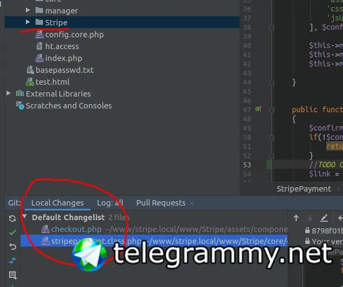Close the Pull Requests tab
The width and height of the screenshot is (343, 287).
point(192,203)
